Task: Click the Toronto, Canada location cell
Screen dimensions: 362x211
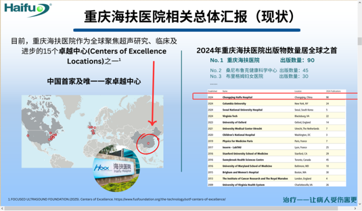Action: click(303, 160)
